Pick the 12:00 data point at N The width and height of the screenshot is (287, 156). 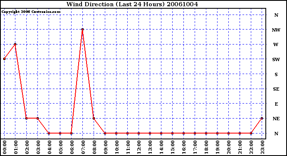[139, 133]
